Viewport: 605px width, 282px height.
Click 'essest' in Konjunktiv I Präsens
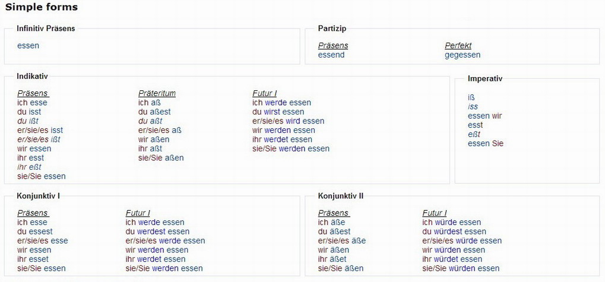pyautogui.click(x=41, y=232)
